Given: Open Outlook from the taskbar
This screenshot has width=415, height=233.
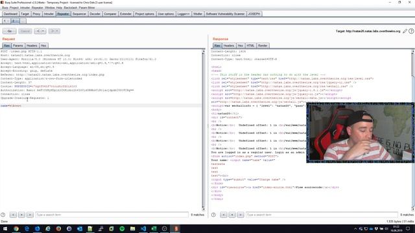Looking at the screenshot, I should point(80,228).
